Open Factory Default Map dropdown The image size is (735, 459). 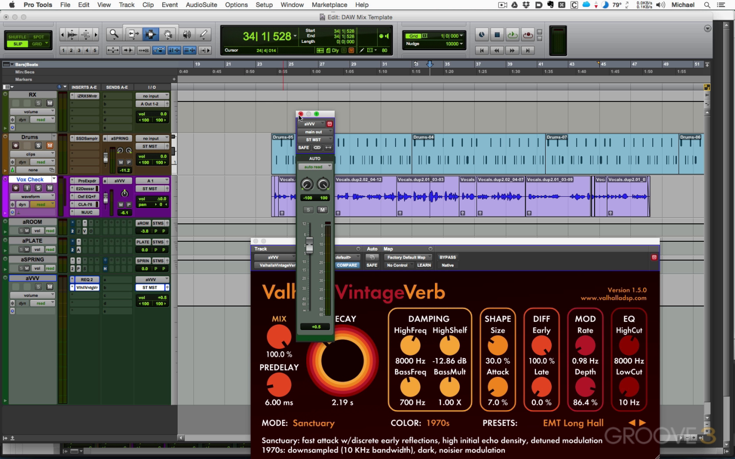[408, 257]
